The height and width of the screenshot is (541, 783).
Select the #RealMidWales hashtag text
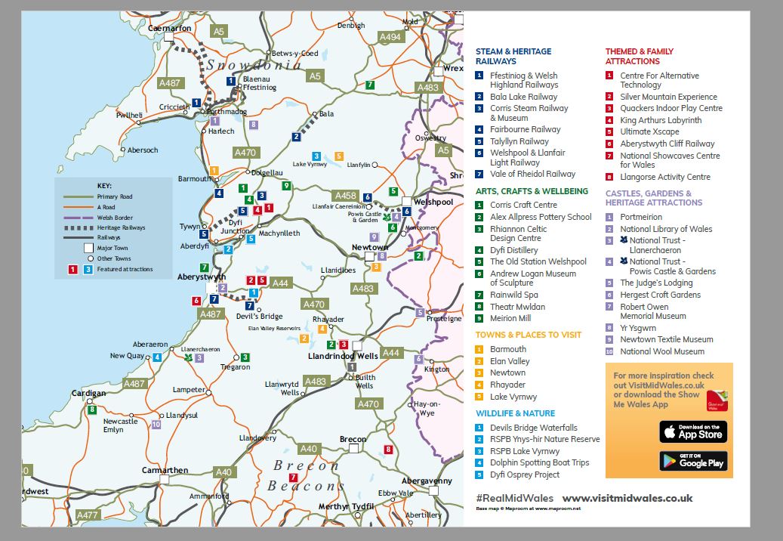click(x=514, y=498)
